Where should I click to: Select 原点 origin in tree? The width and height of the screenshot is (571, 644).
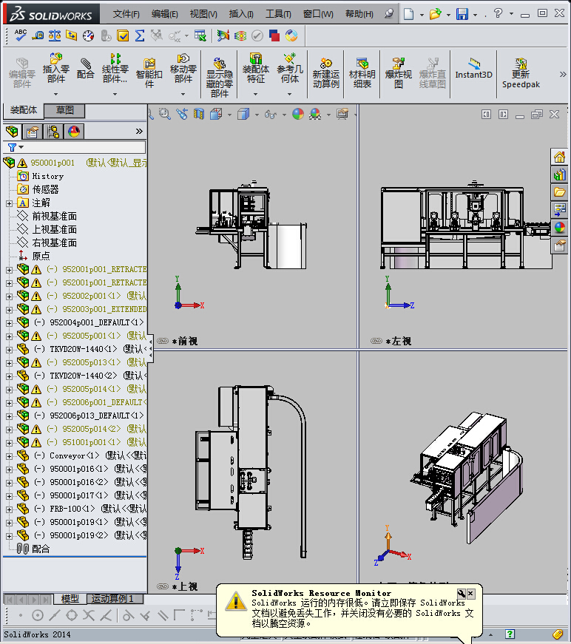pos(41,256)
